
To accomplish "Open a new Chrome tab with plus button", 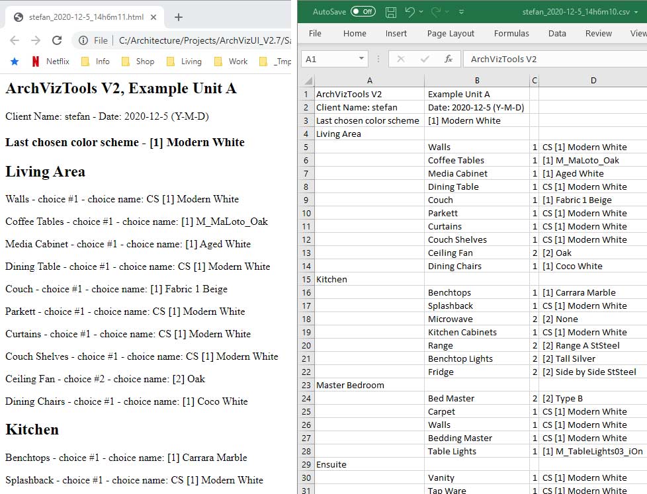I will (x=178, y=17).
